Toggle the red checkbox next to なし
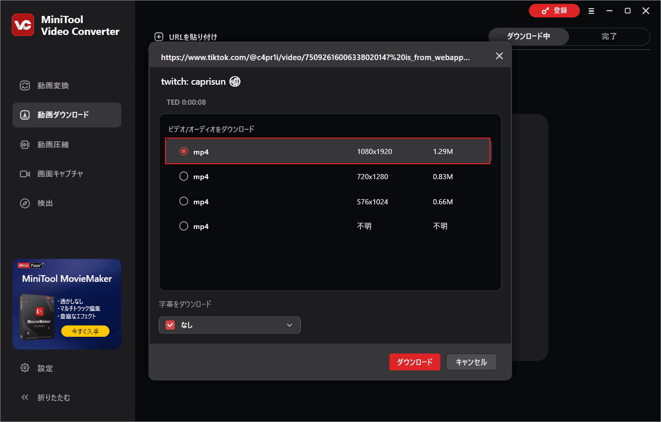 171,325
